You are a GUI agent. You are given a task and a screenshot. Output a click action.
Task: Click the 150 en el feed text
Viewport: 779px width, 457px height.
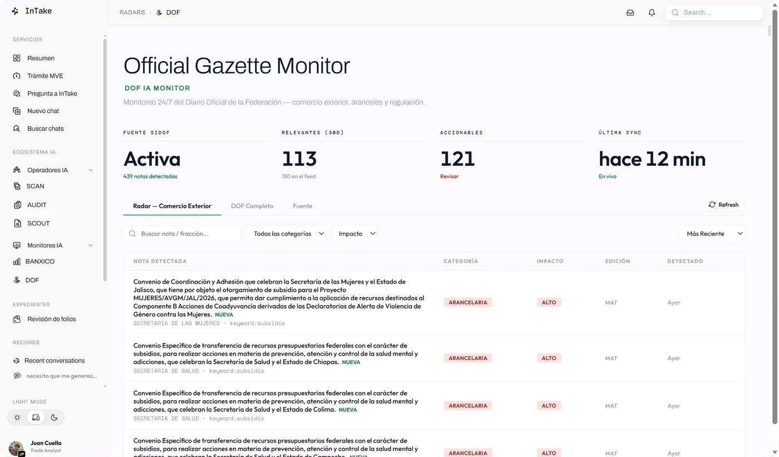coord(299,176)
